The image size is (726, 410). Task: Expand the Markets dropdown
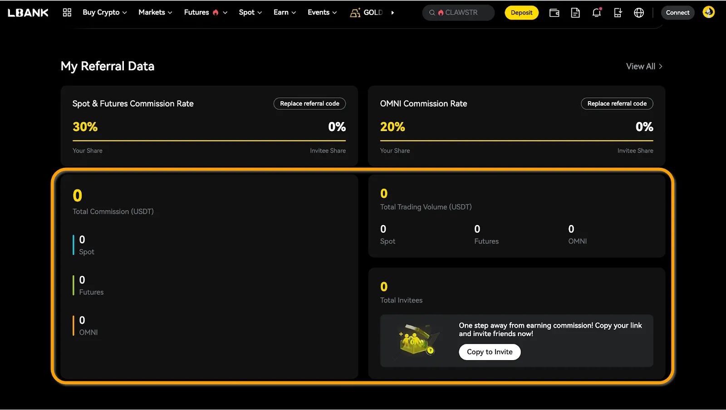(x=155, y=12)
